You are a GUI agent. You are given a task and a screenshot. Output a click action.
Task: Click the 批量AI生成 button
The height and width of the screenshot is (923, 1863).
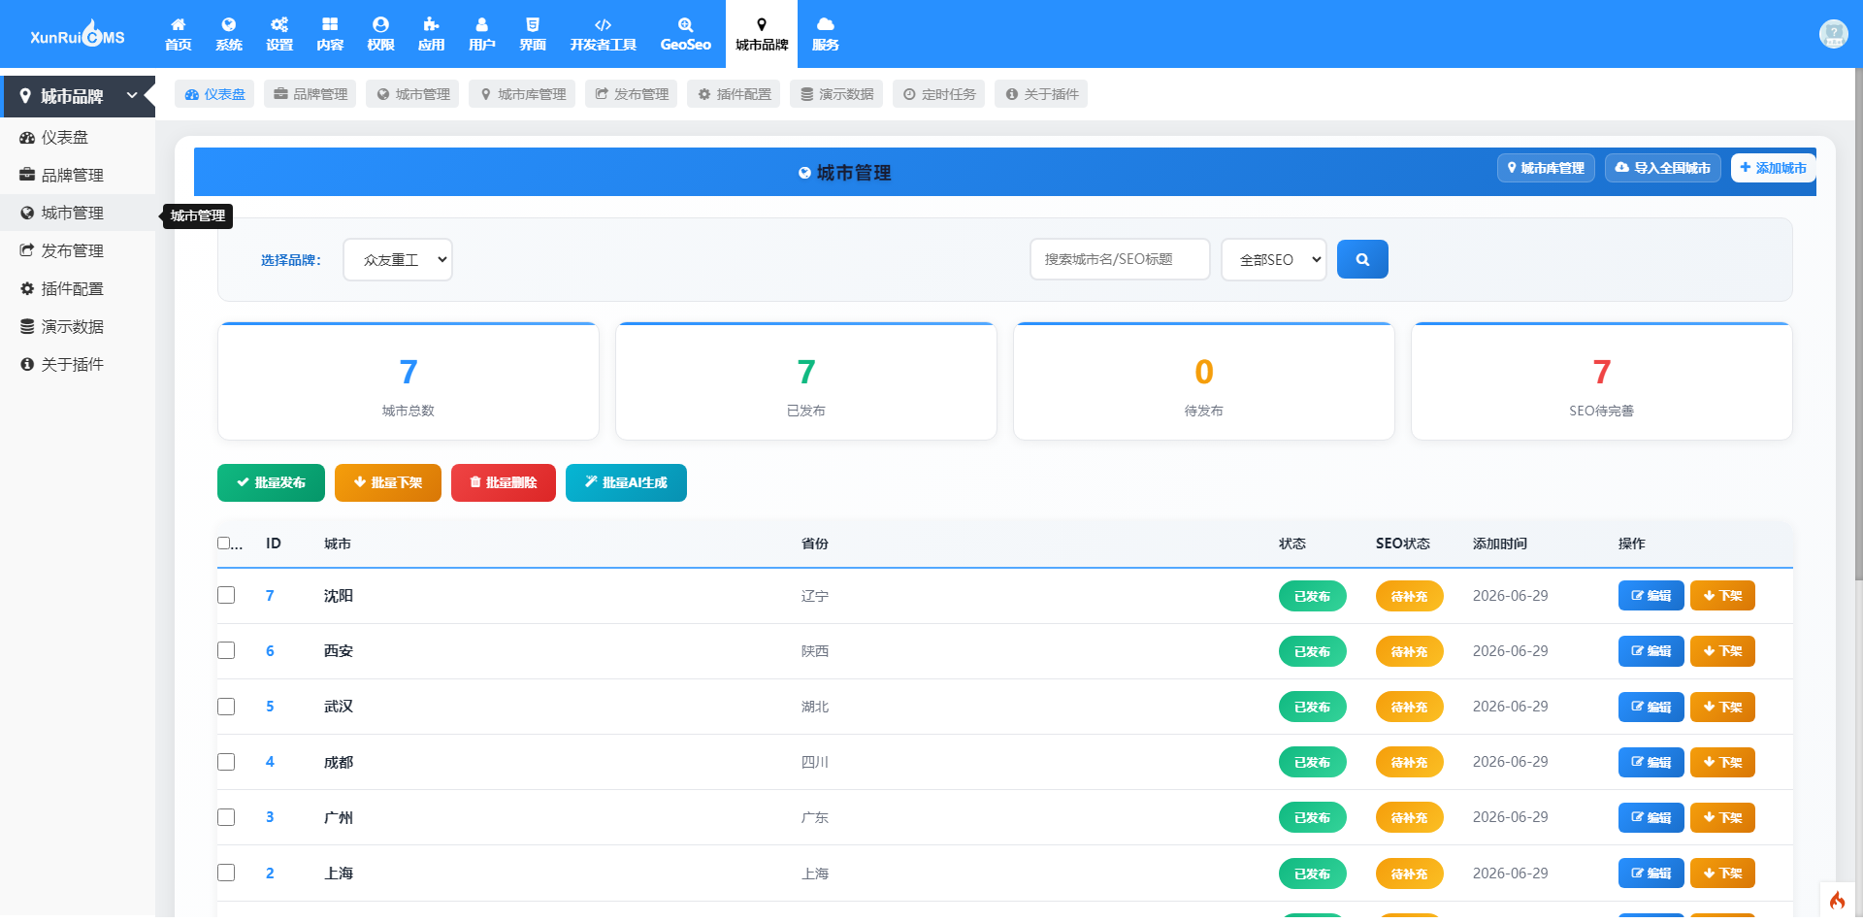[x=626, y=482]
